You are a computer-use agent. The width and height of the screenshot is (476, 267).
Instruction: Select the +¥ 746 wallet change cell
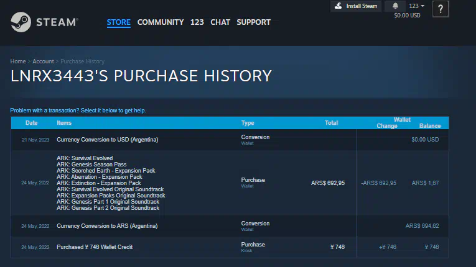388,247
